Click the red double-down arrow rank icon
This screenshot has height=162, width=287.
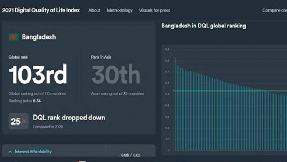pos(24,121)
